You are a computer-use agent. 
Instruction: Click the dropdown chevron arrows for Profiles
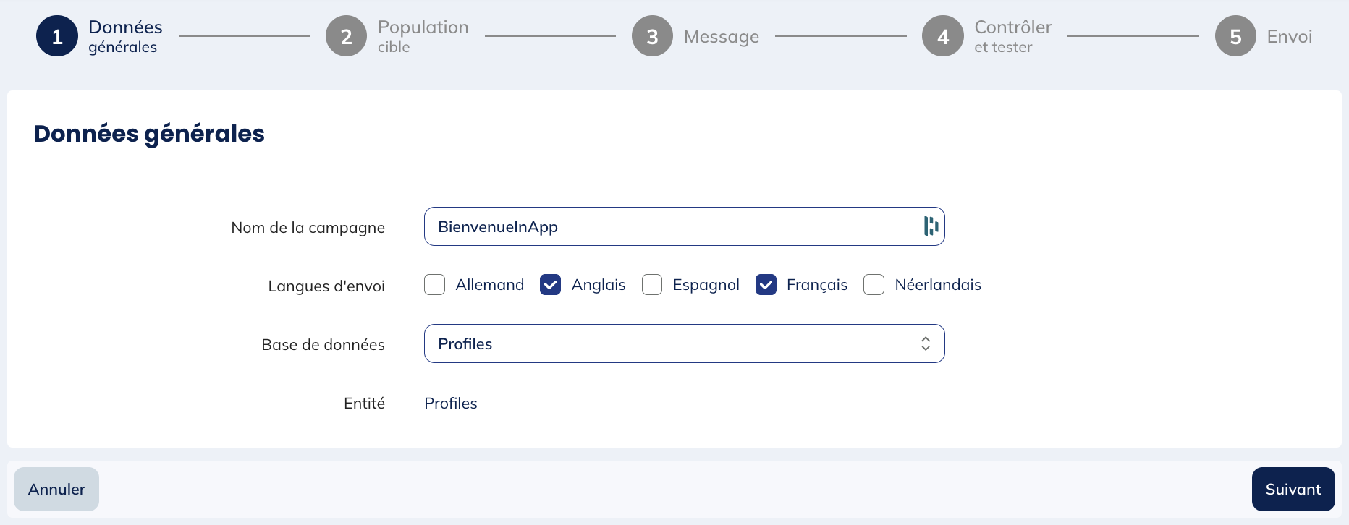pos(926,343)
